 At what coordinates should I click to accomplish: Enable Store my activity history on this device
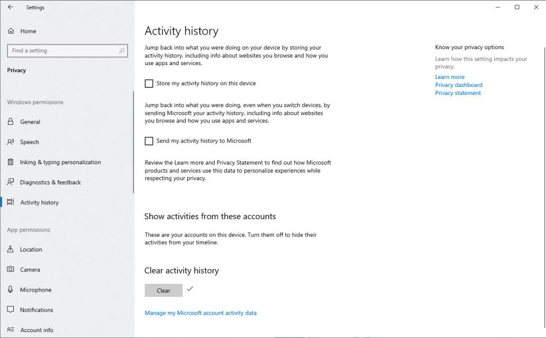(x=149, y=84)
